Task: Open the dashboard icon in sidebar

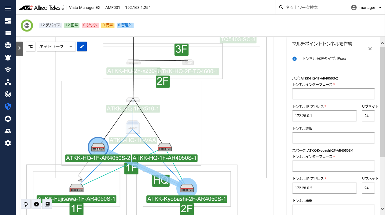Action: [8, 21]
